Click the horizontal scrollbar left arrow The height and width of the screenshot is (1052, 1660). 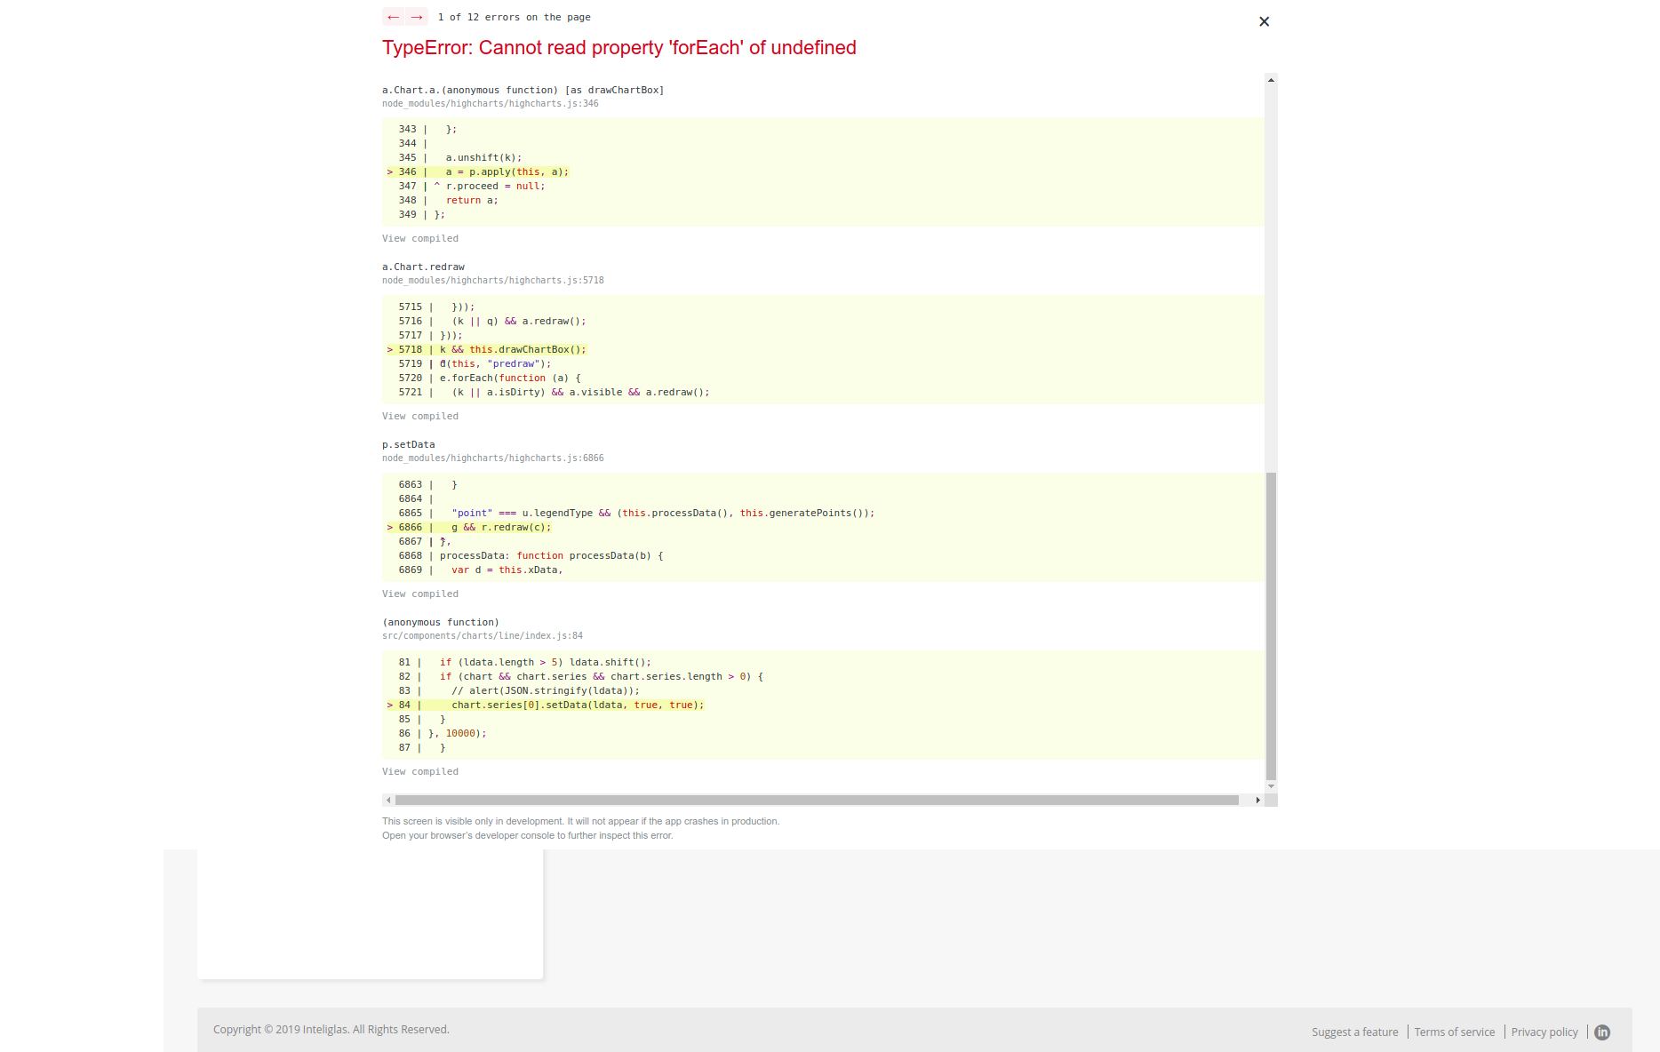(388, 800)
